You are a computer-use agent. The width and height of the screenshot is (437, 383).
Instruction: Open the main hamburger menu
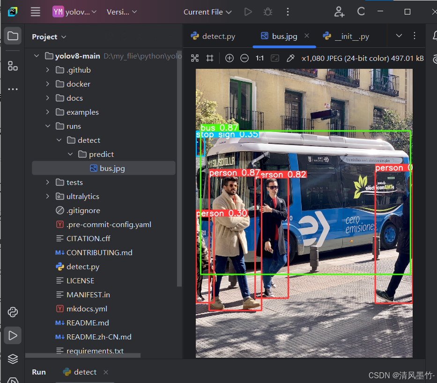(35, 12)
